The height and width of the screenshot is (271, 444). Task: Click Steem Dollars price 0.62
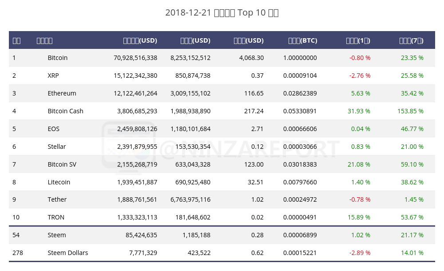pyautogui.click(x=257, y=253)
